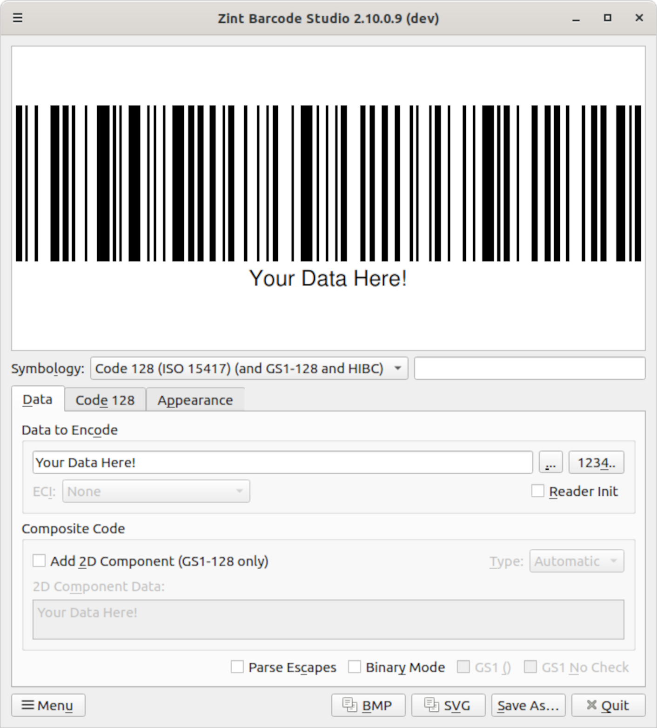Viewport: 657px width, 728px height.
Task: Switch to the Code 128 tab
Action: pyautogui.click(x=105, y=400)
